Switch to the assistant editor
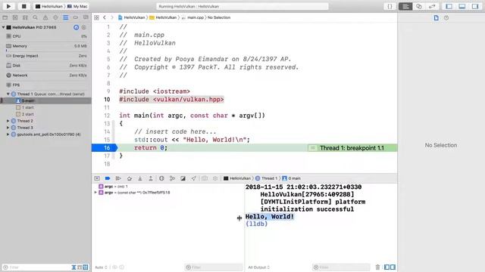 click(419, 6)
